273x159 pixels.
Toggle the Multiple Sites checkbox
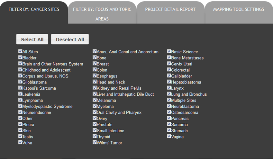pos(169,100)
